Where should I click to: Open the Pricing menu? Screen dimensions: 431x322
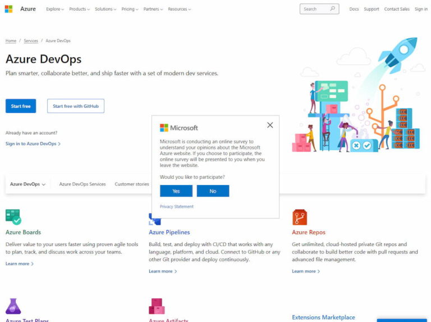[130, 9]
